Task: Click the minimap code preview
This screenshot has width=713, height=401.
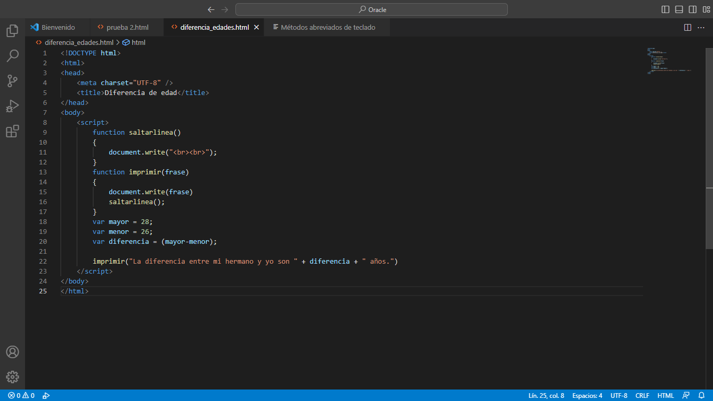Action: tap(669, 61)
